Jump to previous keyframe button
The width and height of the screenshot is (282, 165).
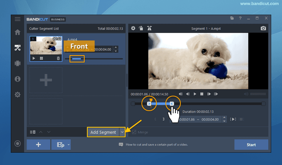coord(180,94)
